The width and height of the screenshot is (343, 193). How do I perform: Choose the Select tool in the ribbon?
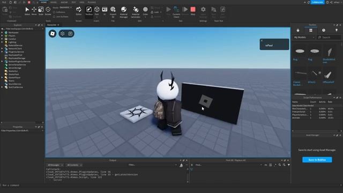pos(27,11)
